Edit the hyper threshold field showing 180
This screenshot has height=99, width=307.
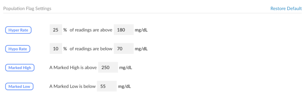click(x=124, y=30)
